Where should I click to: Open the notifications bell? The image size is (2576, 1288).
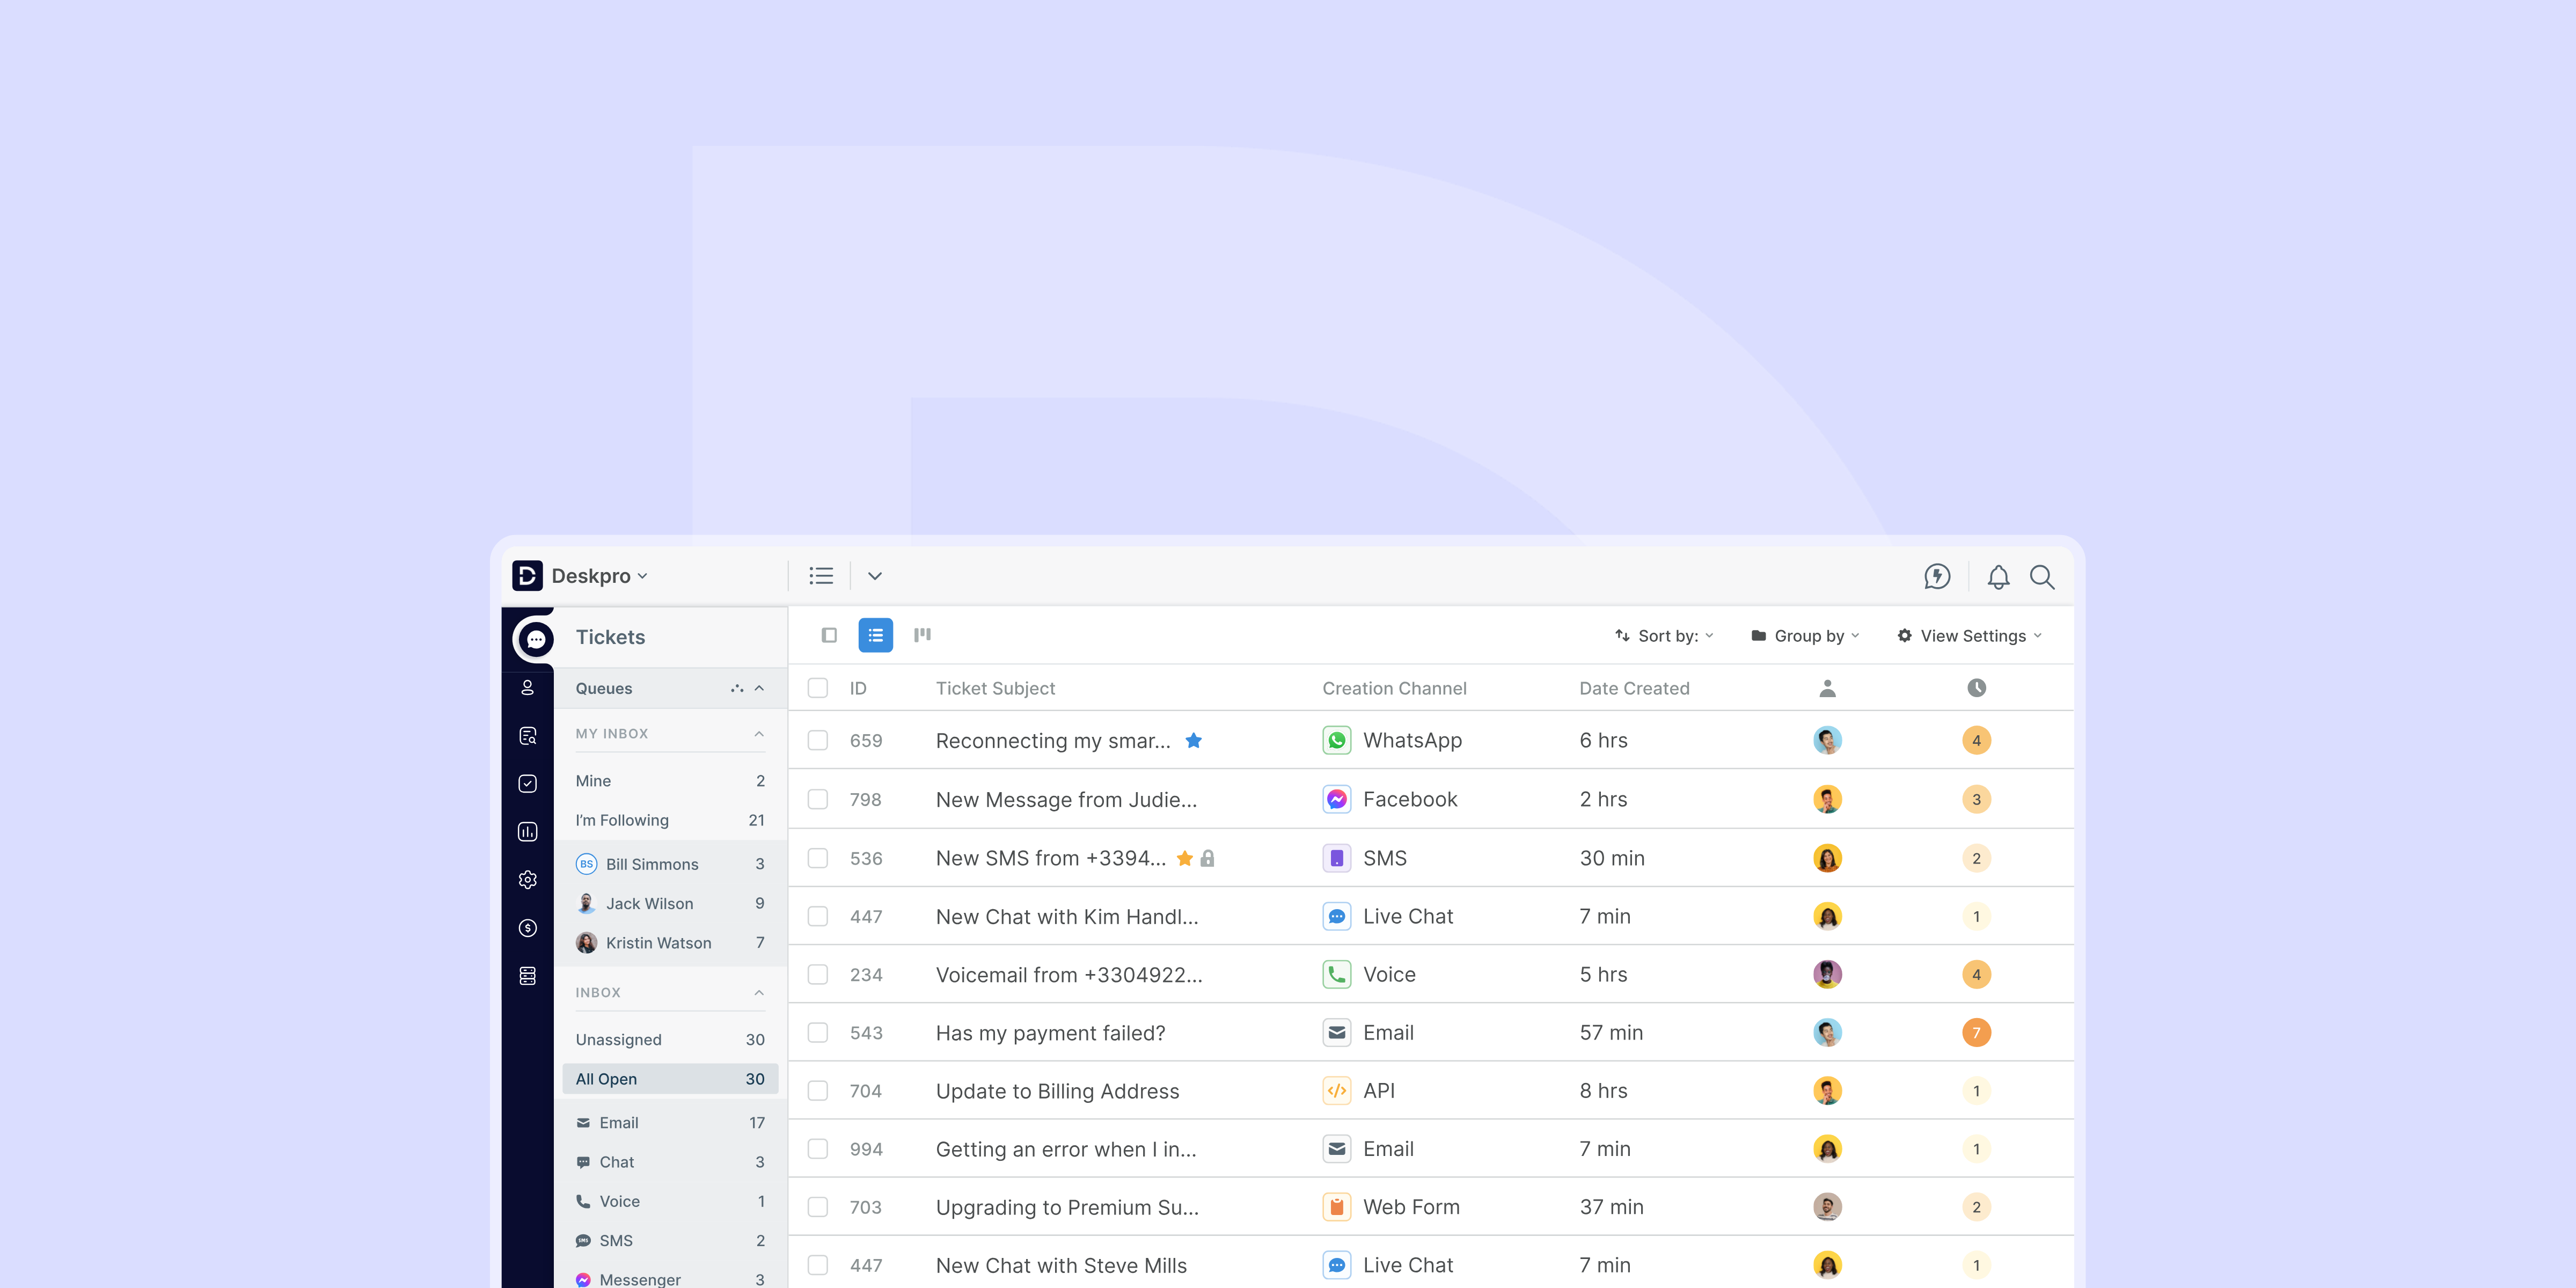click(x=1998, y=576)
